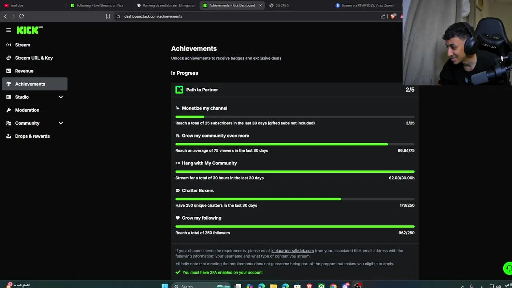Viewport: 512px width, 288px height.
Task: Click the share icon in address bar
Action: tap(383, 16)
